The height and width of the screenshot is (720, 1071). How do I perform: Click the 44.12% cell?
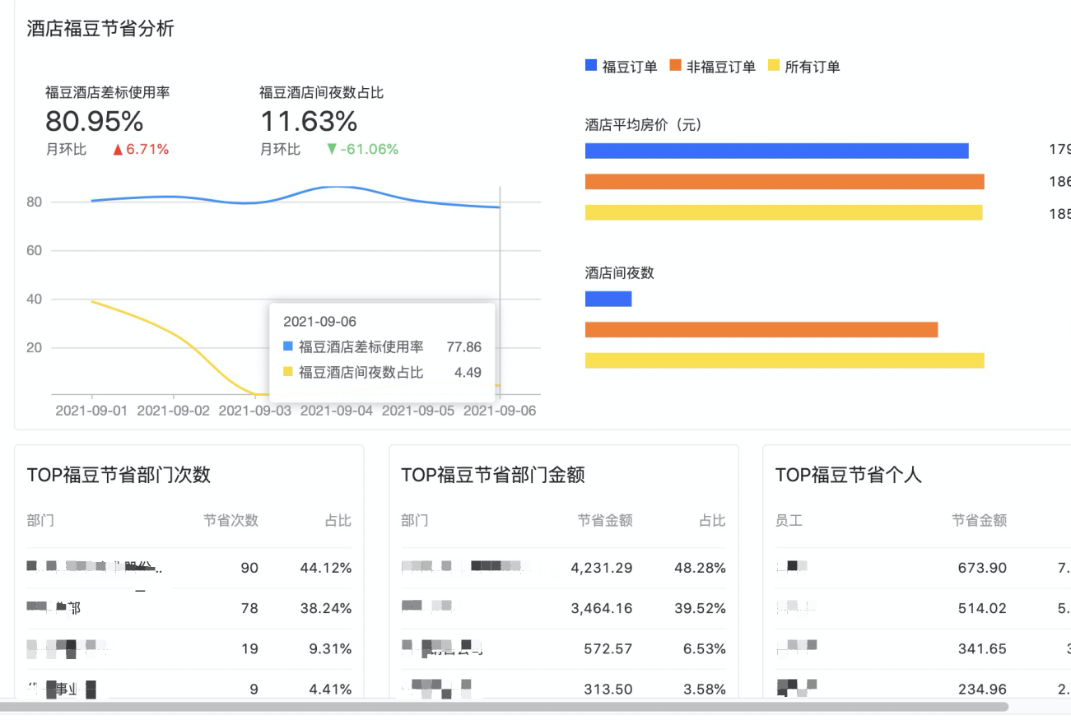pyautogui.click(x=326, y=568)
